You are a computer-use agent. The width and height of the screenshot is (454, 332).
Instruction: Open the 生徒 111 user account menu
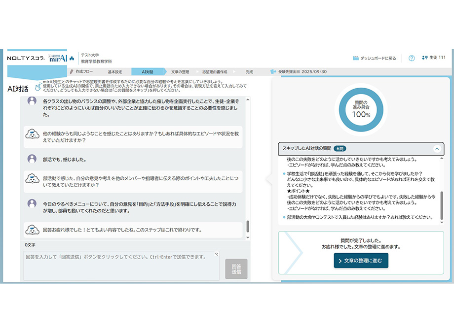pos(434,58)
